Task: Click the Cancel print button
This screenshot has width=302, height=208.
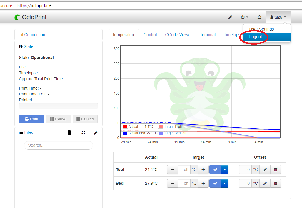Action: 85,119
